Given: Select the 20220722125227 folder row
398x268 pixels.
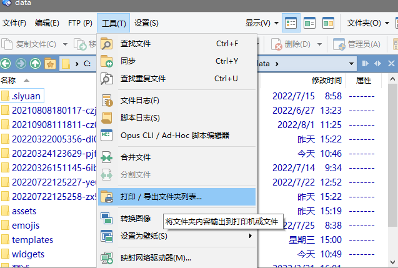Looking at the screenshot, I should [48, 182].
